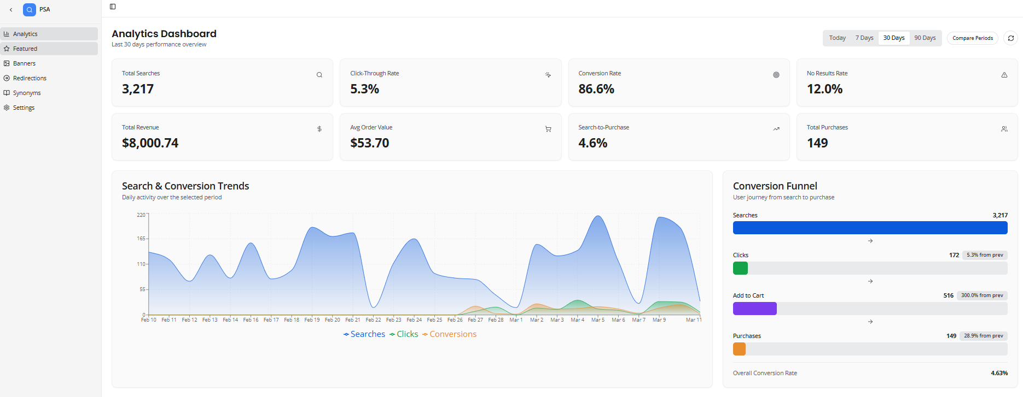Open Analytics in the sidebar
Screen dimensions: 1023x397
click(x=49, y=34)
